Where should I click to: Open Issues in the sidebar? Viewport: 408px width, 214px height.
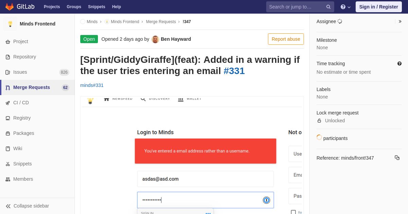click(x=20, y=72)
